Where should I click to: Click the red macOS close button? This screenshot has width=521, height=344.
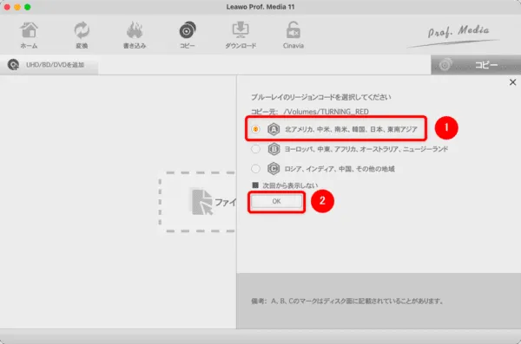(x=7, y=7)
